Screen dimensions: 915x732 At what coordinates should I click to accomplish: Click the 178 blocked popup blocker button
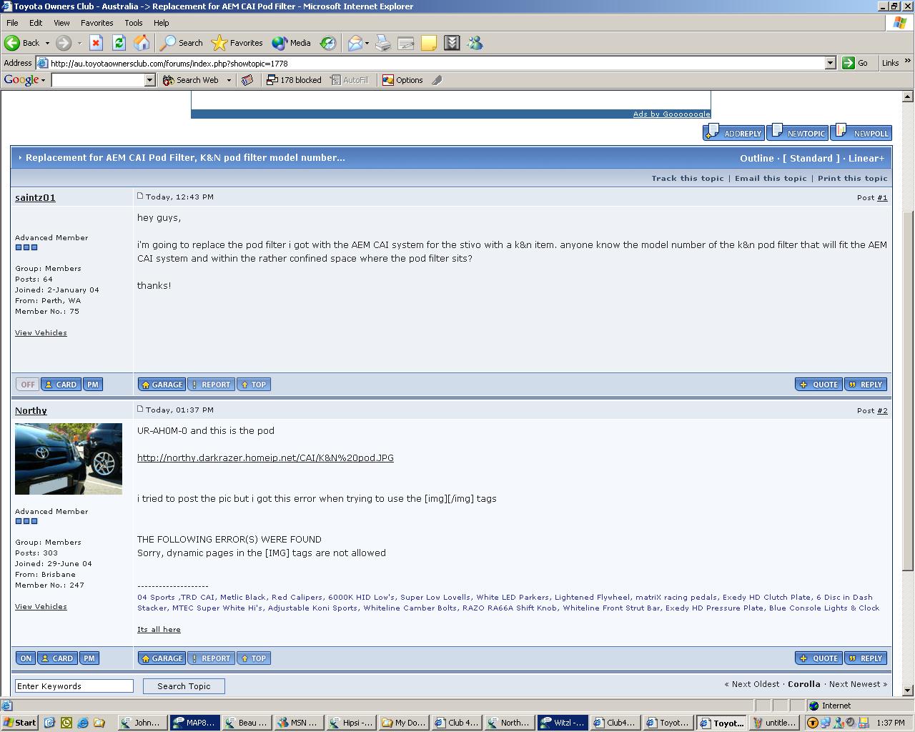(x=294, y=80)
